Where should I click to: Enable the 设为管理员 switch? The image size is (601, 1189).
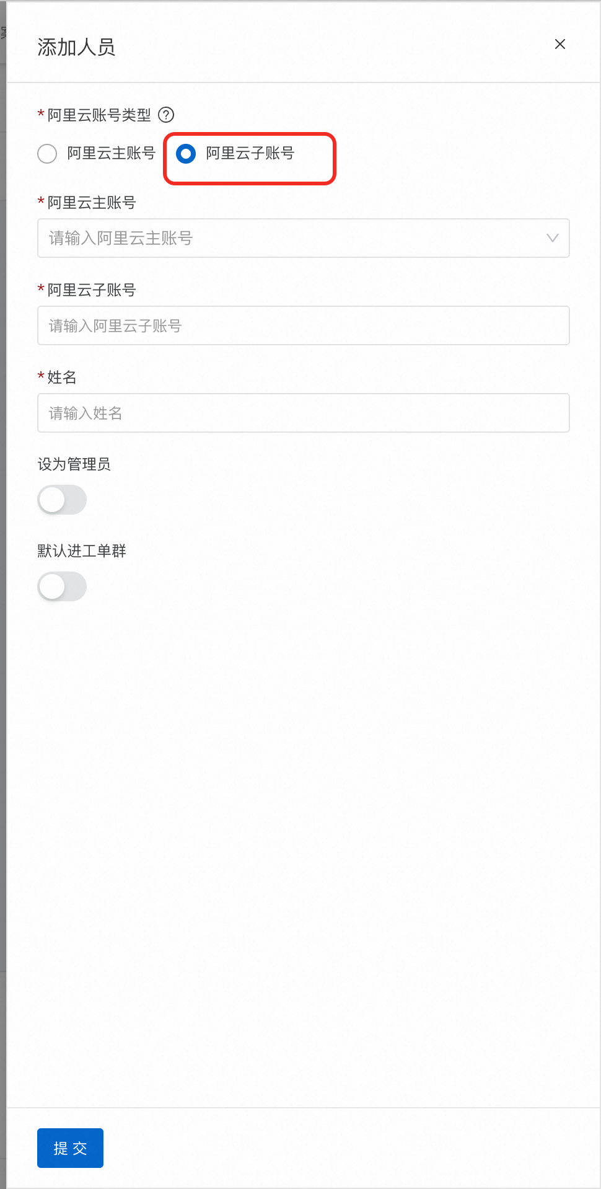point(62,500)
